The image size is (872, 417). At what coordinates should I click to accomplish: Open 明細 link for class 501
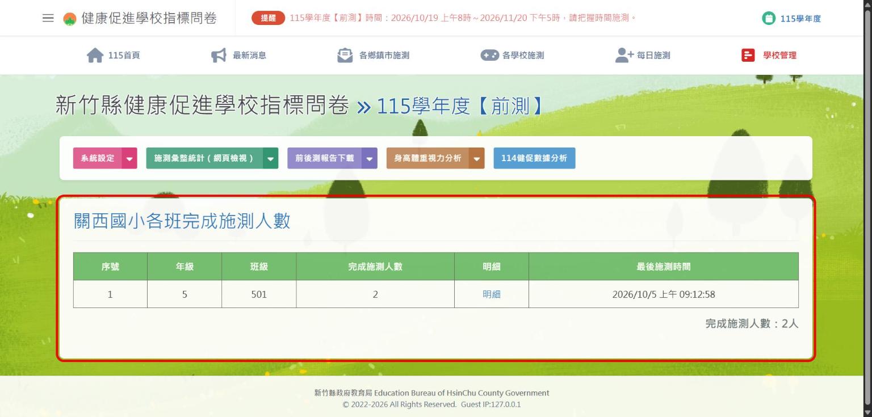coord(492,294)
